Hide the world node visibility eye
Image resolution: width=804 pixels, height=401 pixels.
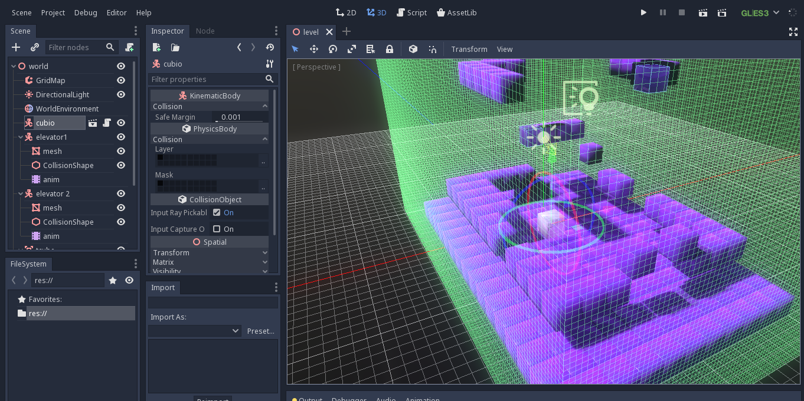click(121, 66)
